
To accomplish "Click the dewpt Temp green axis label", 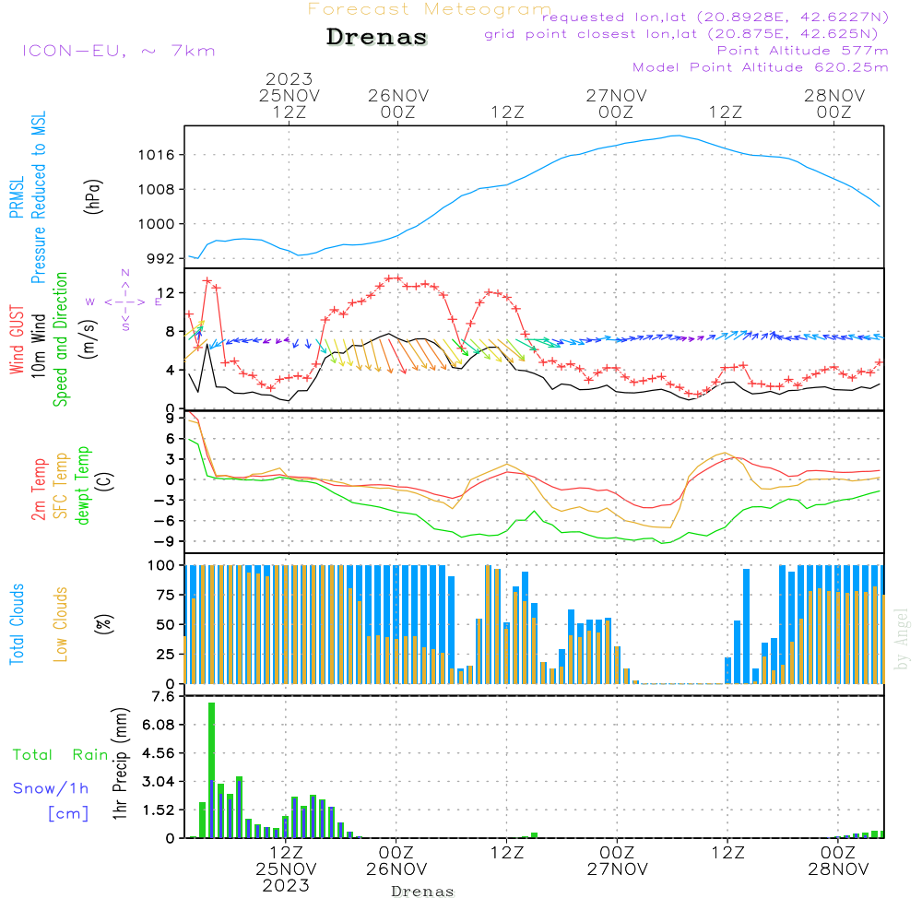I will pos(82,485).
